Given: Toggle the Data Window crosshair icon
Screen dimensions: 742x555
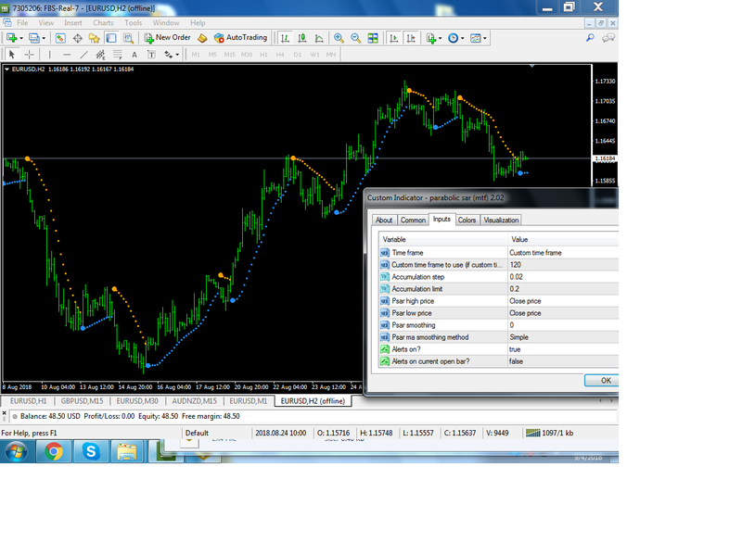Looking at the screenshot, I should click(x=77, y=38).
